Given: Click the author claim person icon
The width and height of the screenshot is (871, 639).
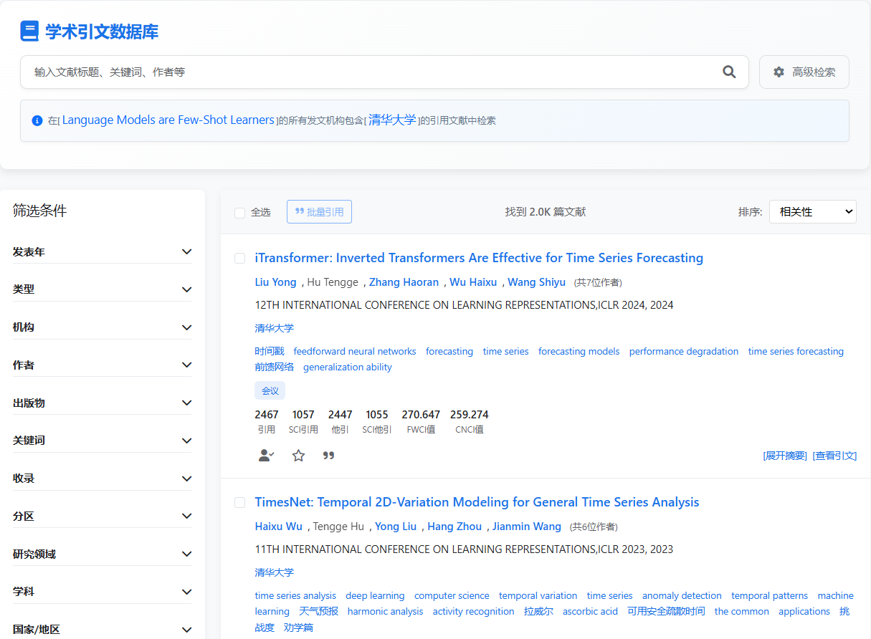Looking at the screenshot, I should 266,456.
